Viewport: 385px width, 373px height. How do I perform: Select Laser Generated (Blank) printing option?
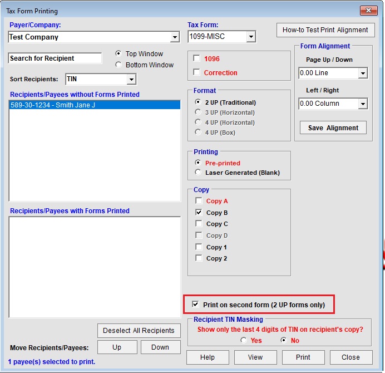coord(198,172)
